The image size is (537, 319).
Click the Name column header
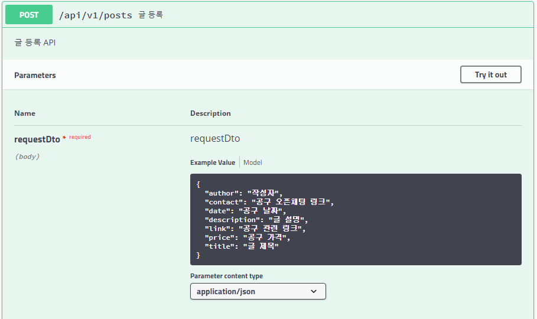click(x=25, y=113)
